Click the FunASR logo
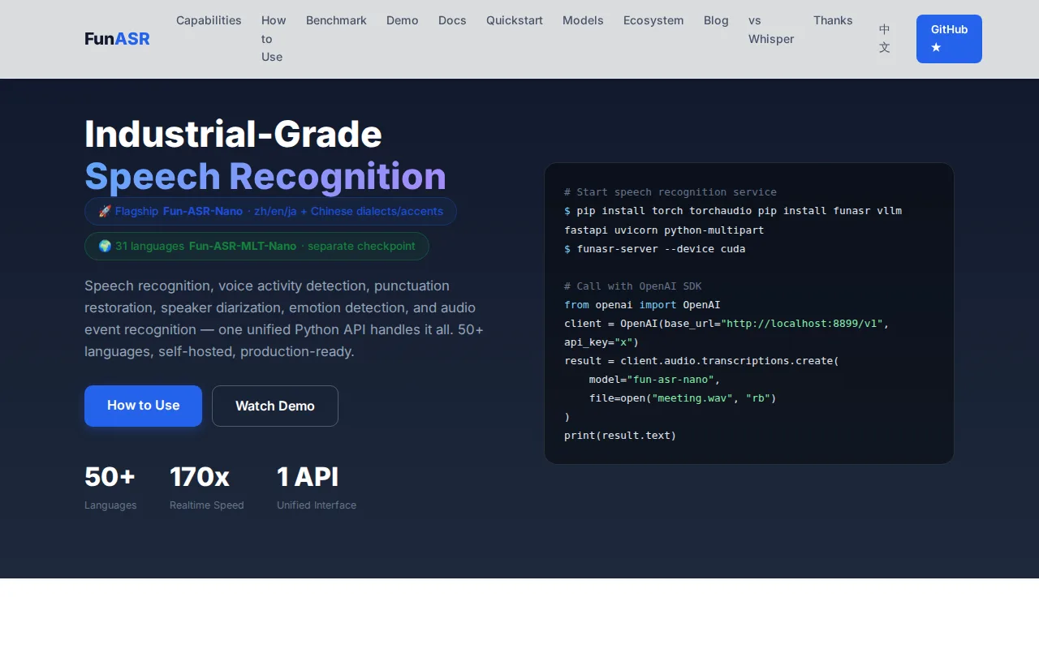This screenshot has height=649, width=1039. tap(117, 39)
